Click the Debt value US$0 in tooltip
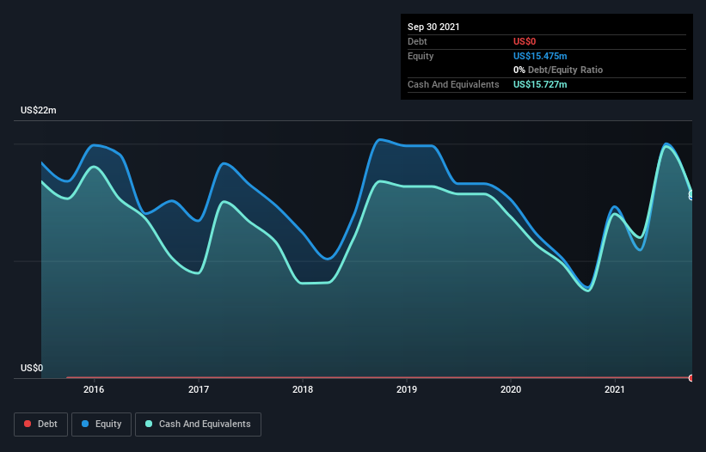The height and width of the screenshot is (452, 706). [525, 42]
